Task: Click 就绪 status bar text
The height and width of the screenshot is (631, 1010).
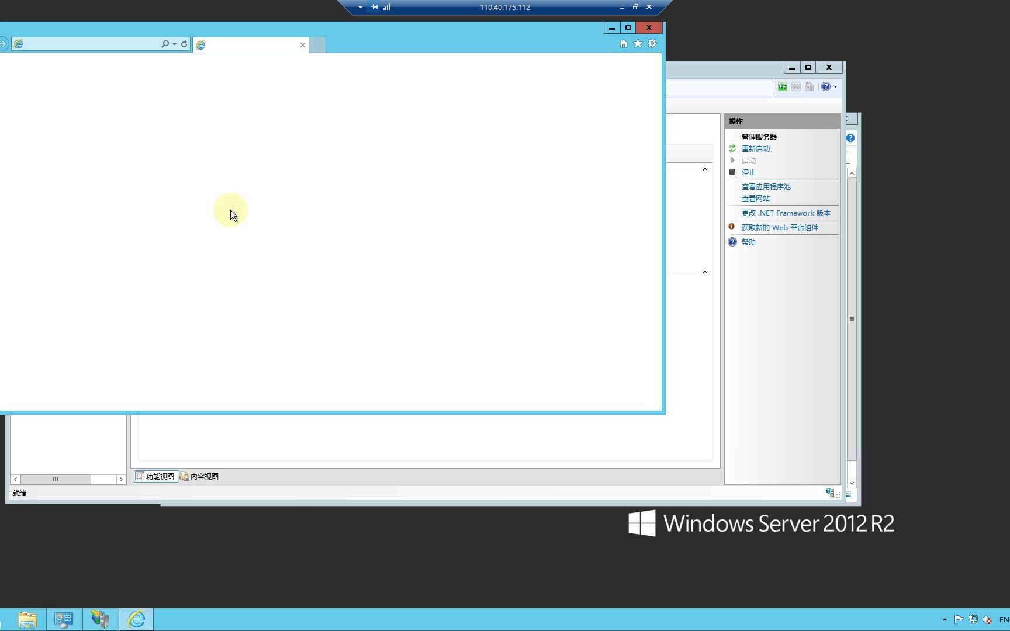Action: point(19,493)
